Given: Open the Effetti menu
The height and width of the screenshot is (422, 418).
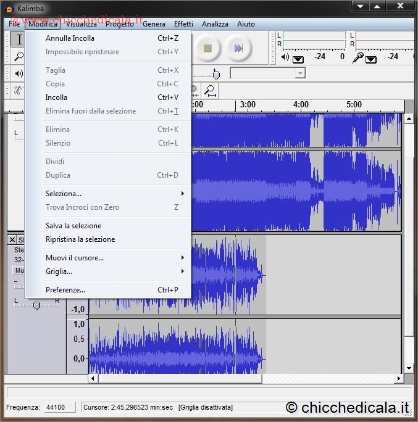Looking at the screenshot, I should (x=183, y=24).
